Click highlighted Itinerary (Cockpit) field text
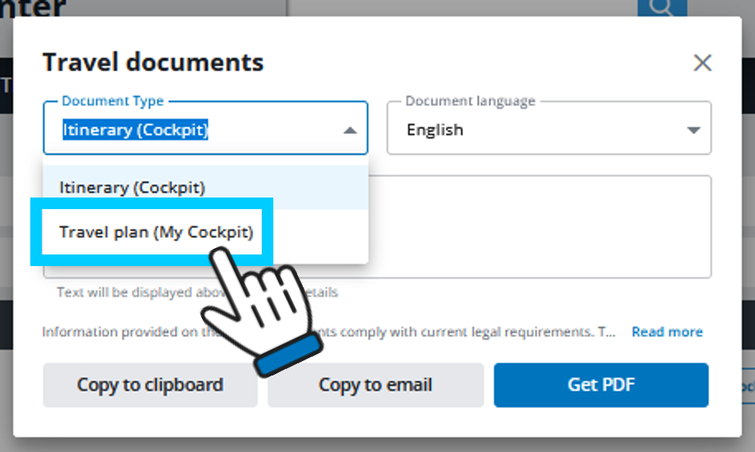 coord(136,130)
